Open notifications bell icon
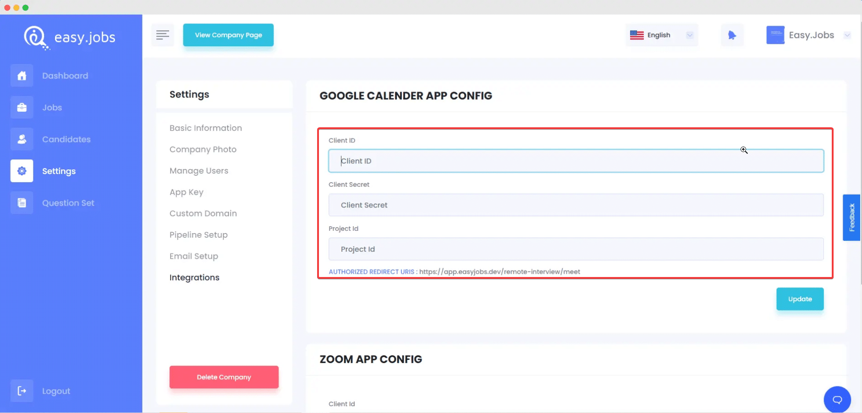 pos(732,35)
